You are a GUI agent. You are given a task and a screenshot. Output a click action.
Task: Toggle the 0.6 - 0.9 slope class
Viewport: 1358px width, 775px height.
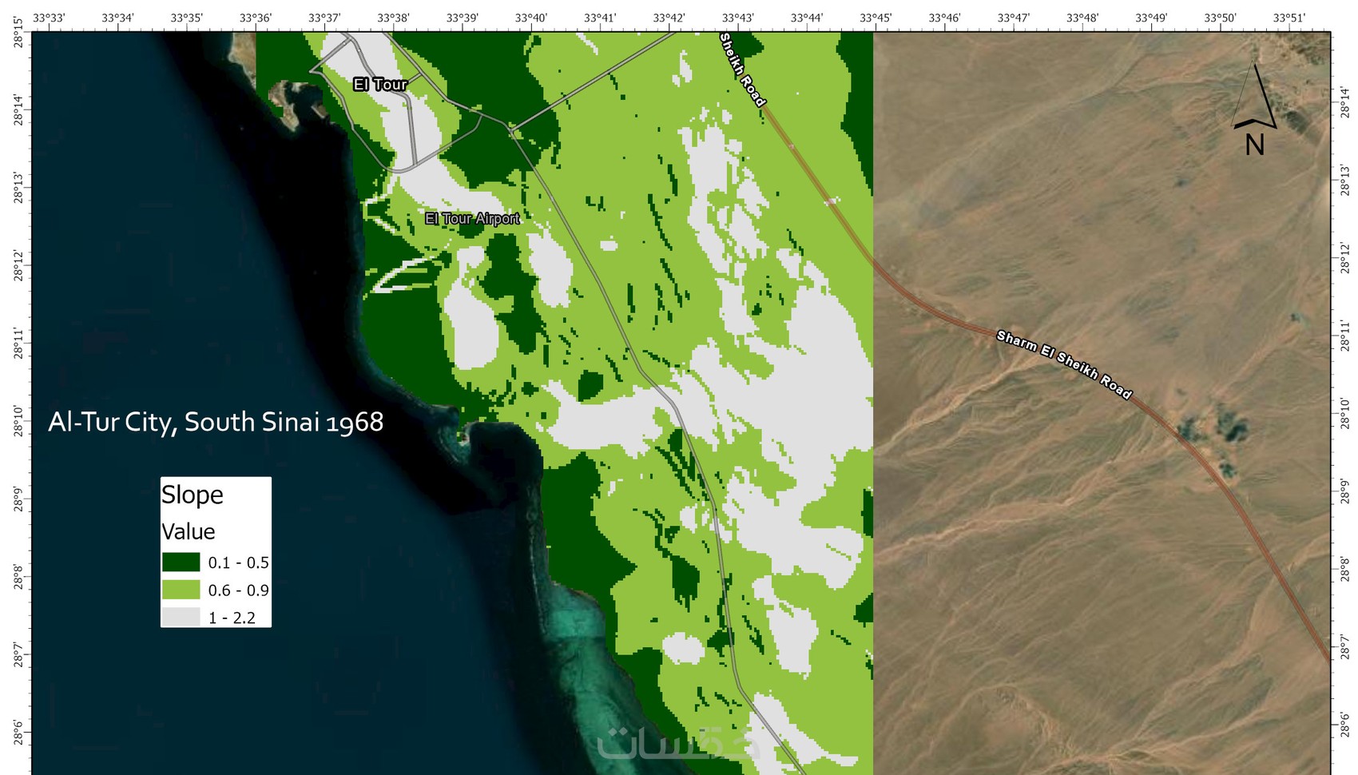(181, 590)
